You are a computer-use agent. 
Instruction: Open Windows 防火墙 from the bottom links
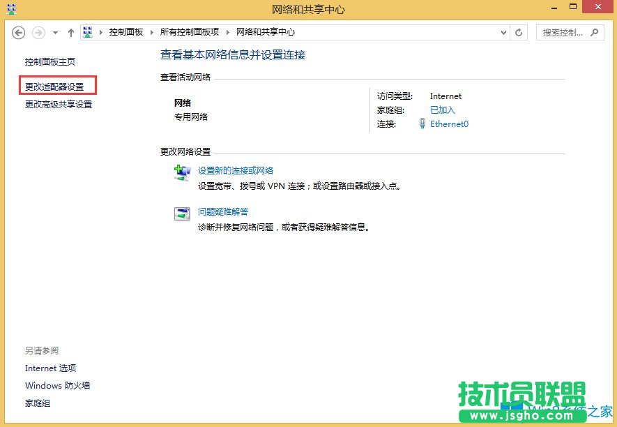(57, 385)
